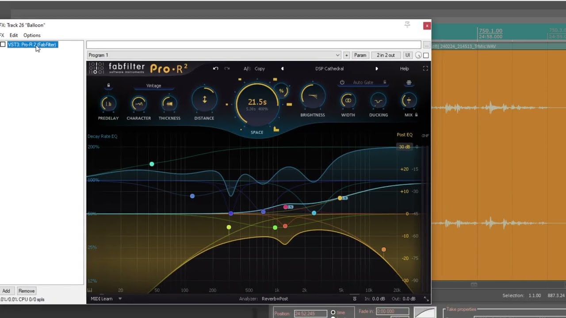Load previous preset with left arrow
The width and height of the screenshot is (566, 318).
tap(282, 68)
